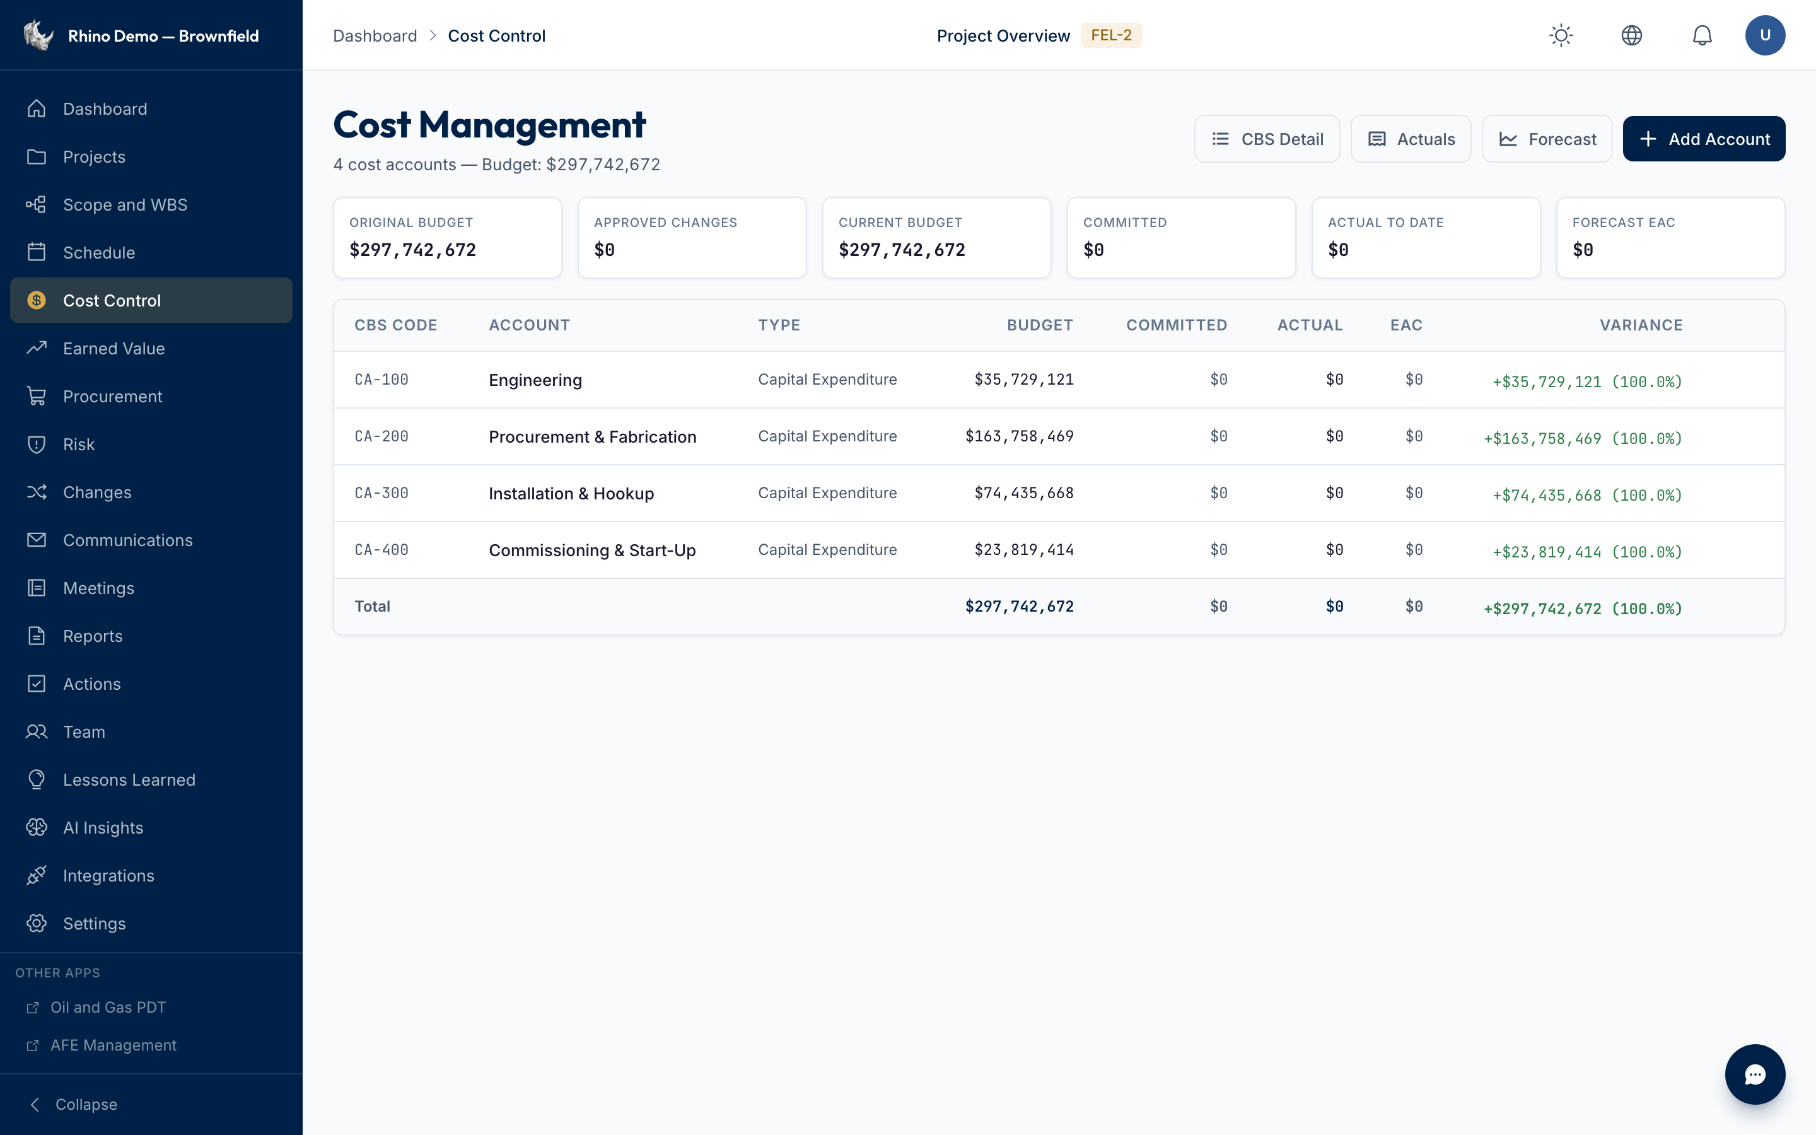1816x1135 pixels.
Task: Select Lessons Learned menu item
Action: pyautogui.click(x=151, y=779)
